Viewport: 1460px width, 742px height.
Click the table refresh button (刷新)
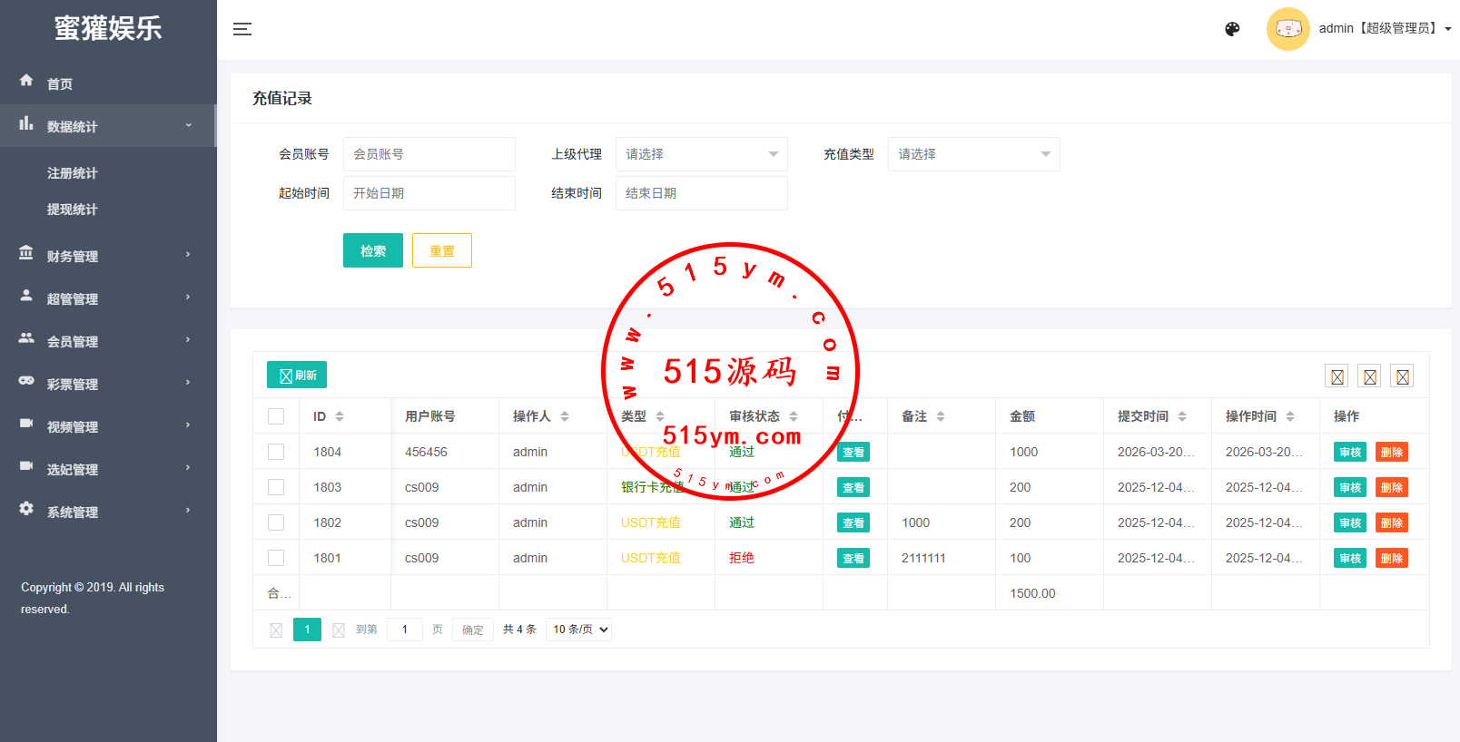tap(297, 375)
